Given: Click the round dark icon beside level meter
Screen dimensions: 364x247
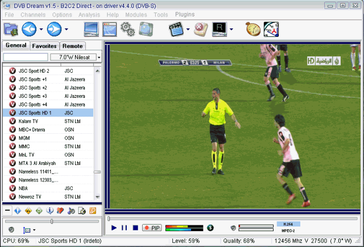Looking at the screenshot, I should 210,228.
